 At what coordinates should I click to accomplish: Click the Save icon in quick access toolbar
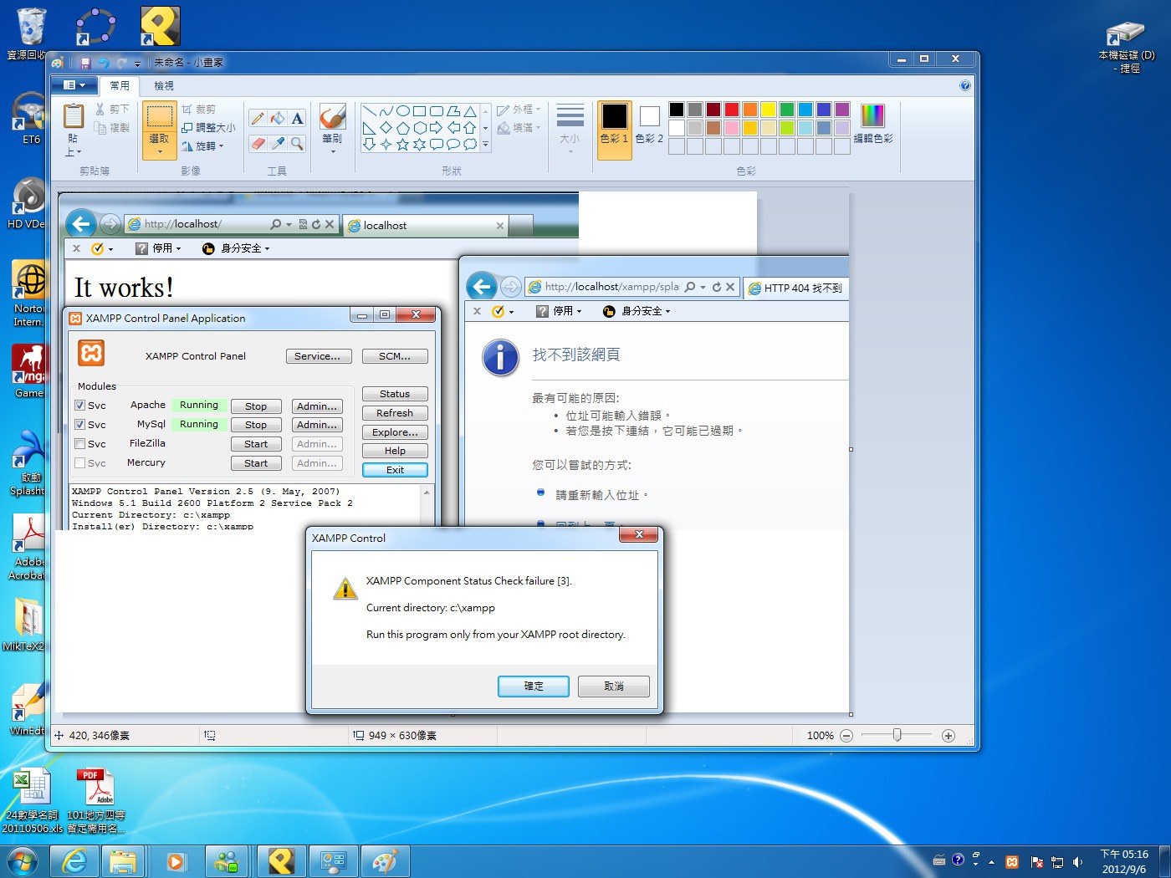85,63
